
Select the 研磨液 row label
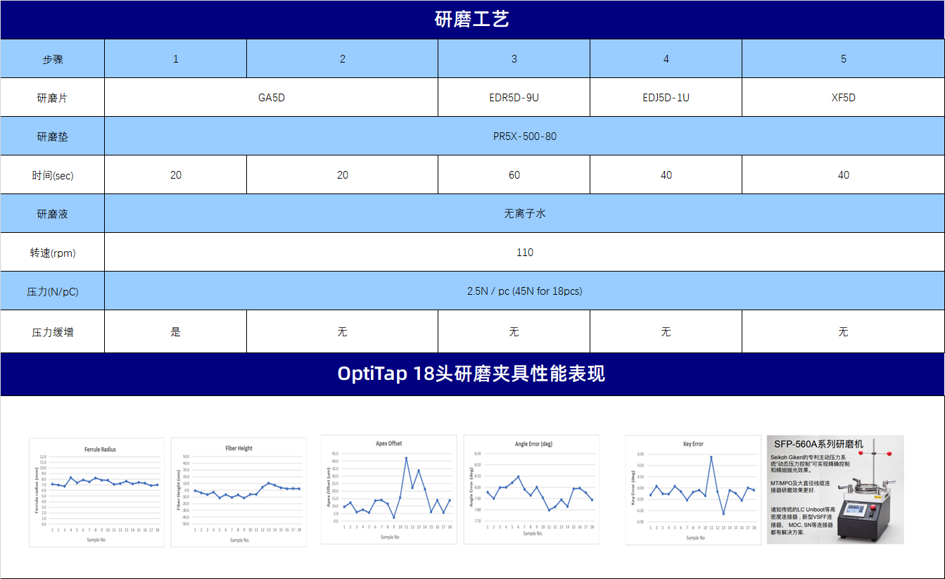(x=53, y=214)
